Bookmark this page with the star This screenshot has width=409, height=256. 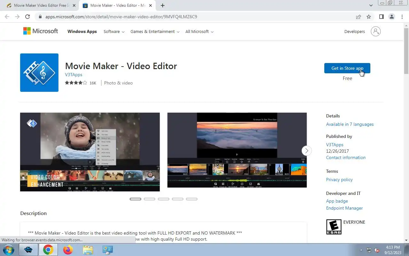[x=369, y=17]
